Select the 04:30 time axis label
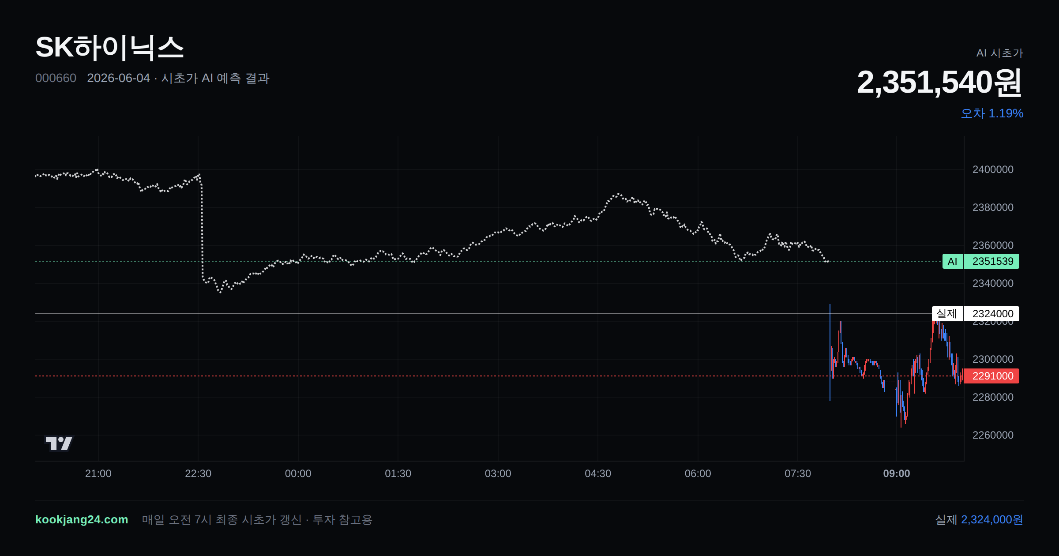 tap(598, 473)
